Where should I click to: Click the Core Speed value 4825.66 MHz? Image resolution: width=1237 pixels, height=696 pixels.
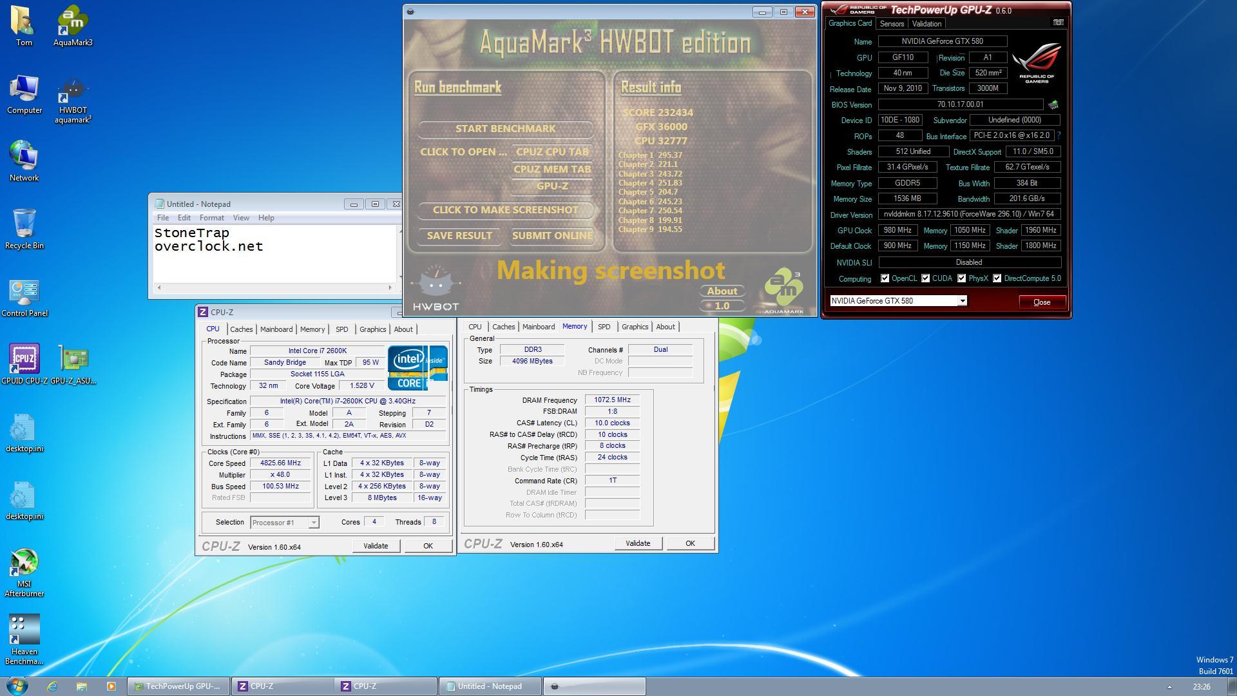[280, 463]
